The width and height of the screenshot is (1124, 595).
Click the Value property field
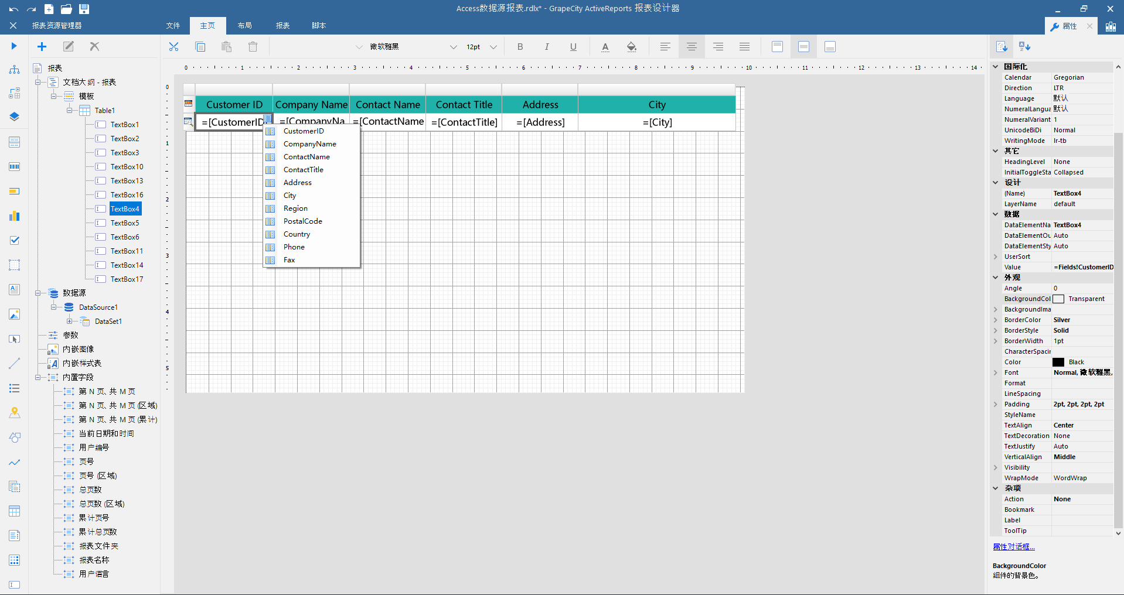[x=1082, y=268]
